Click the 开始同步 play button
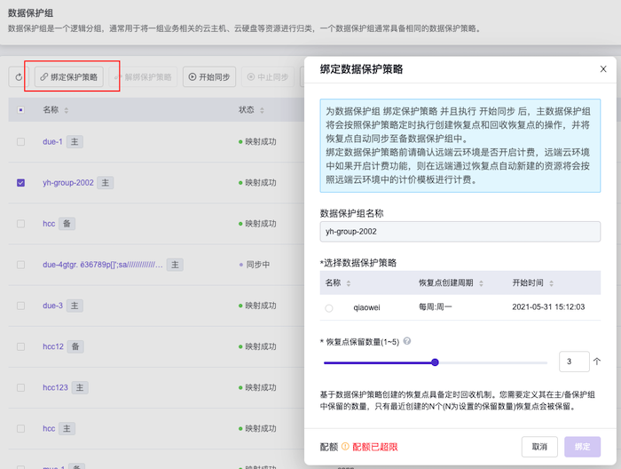 (208, 77)
